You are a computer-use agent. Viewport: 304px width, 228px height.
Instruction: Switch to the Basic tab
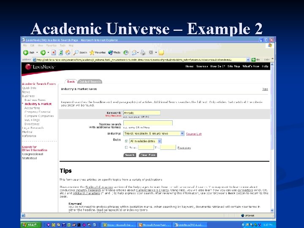pyautogui.click(x=71, y=81)
